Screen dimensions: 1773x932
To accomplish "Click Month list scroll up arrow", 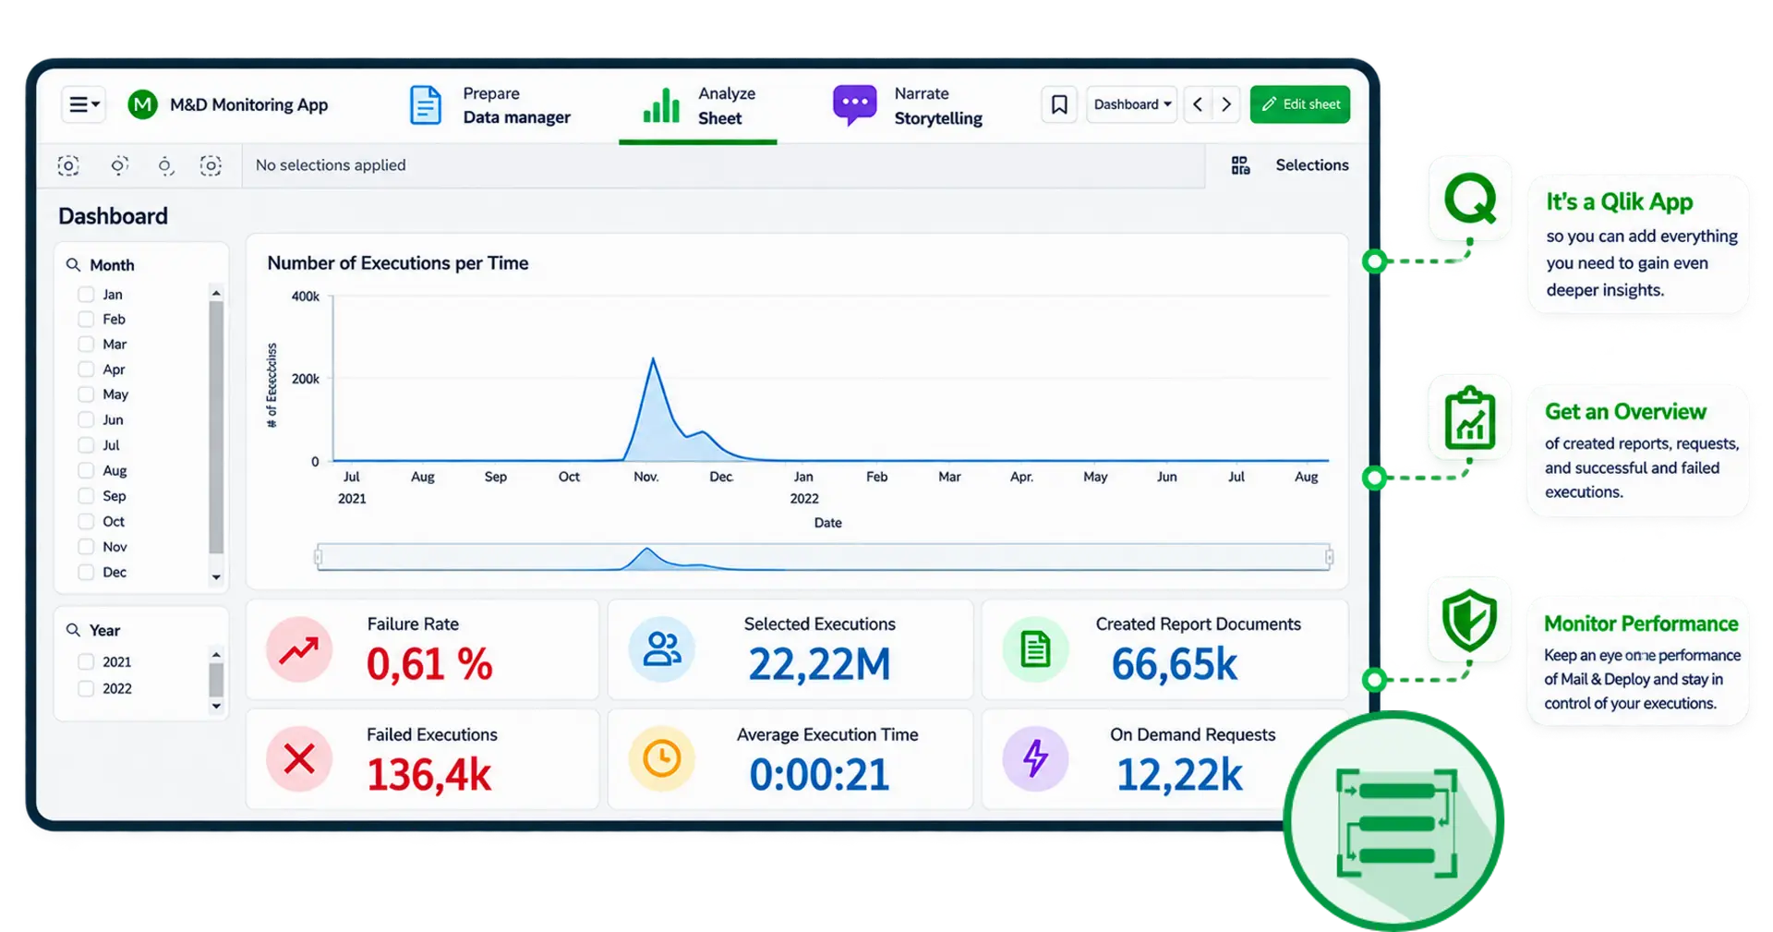I will 216,293.
